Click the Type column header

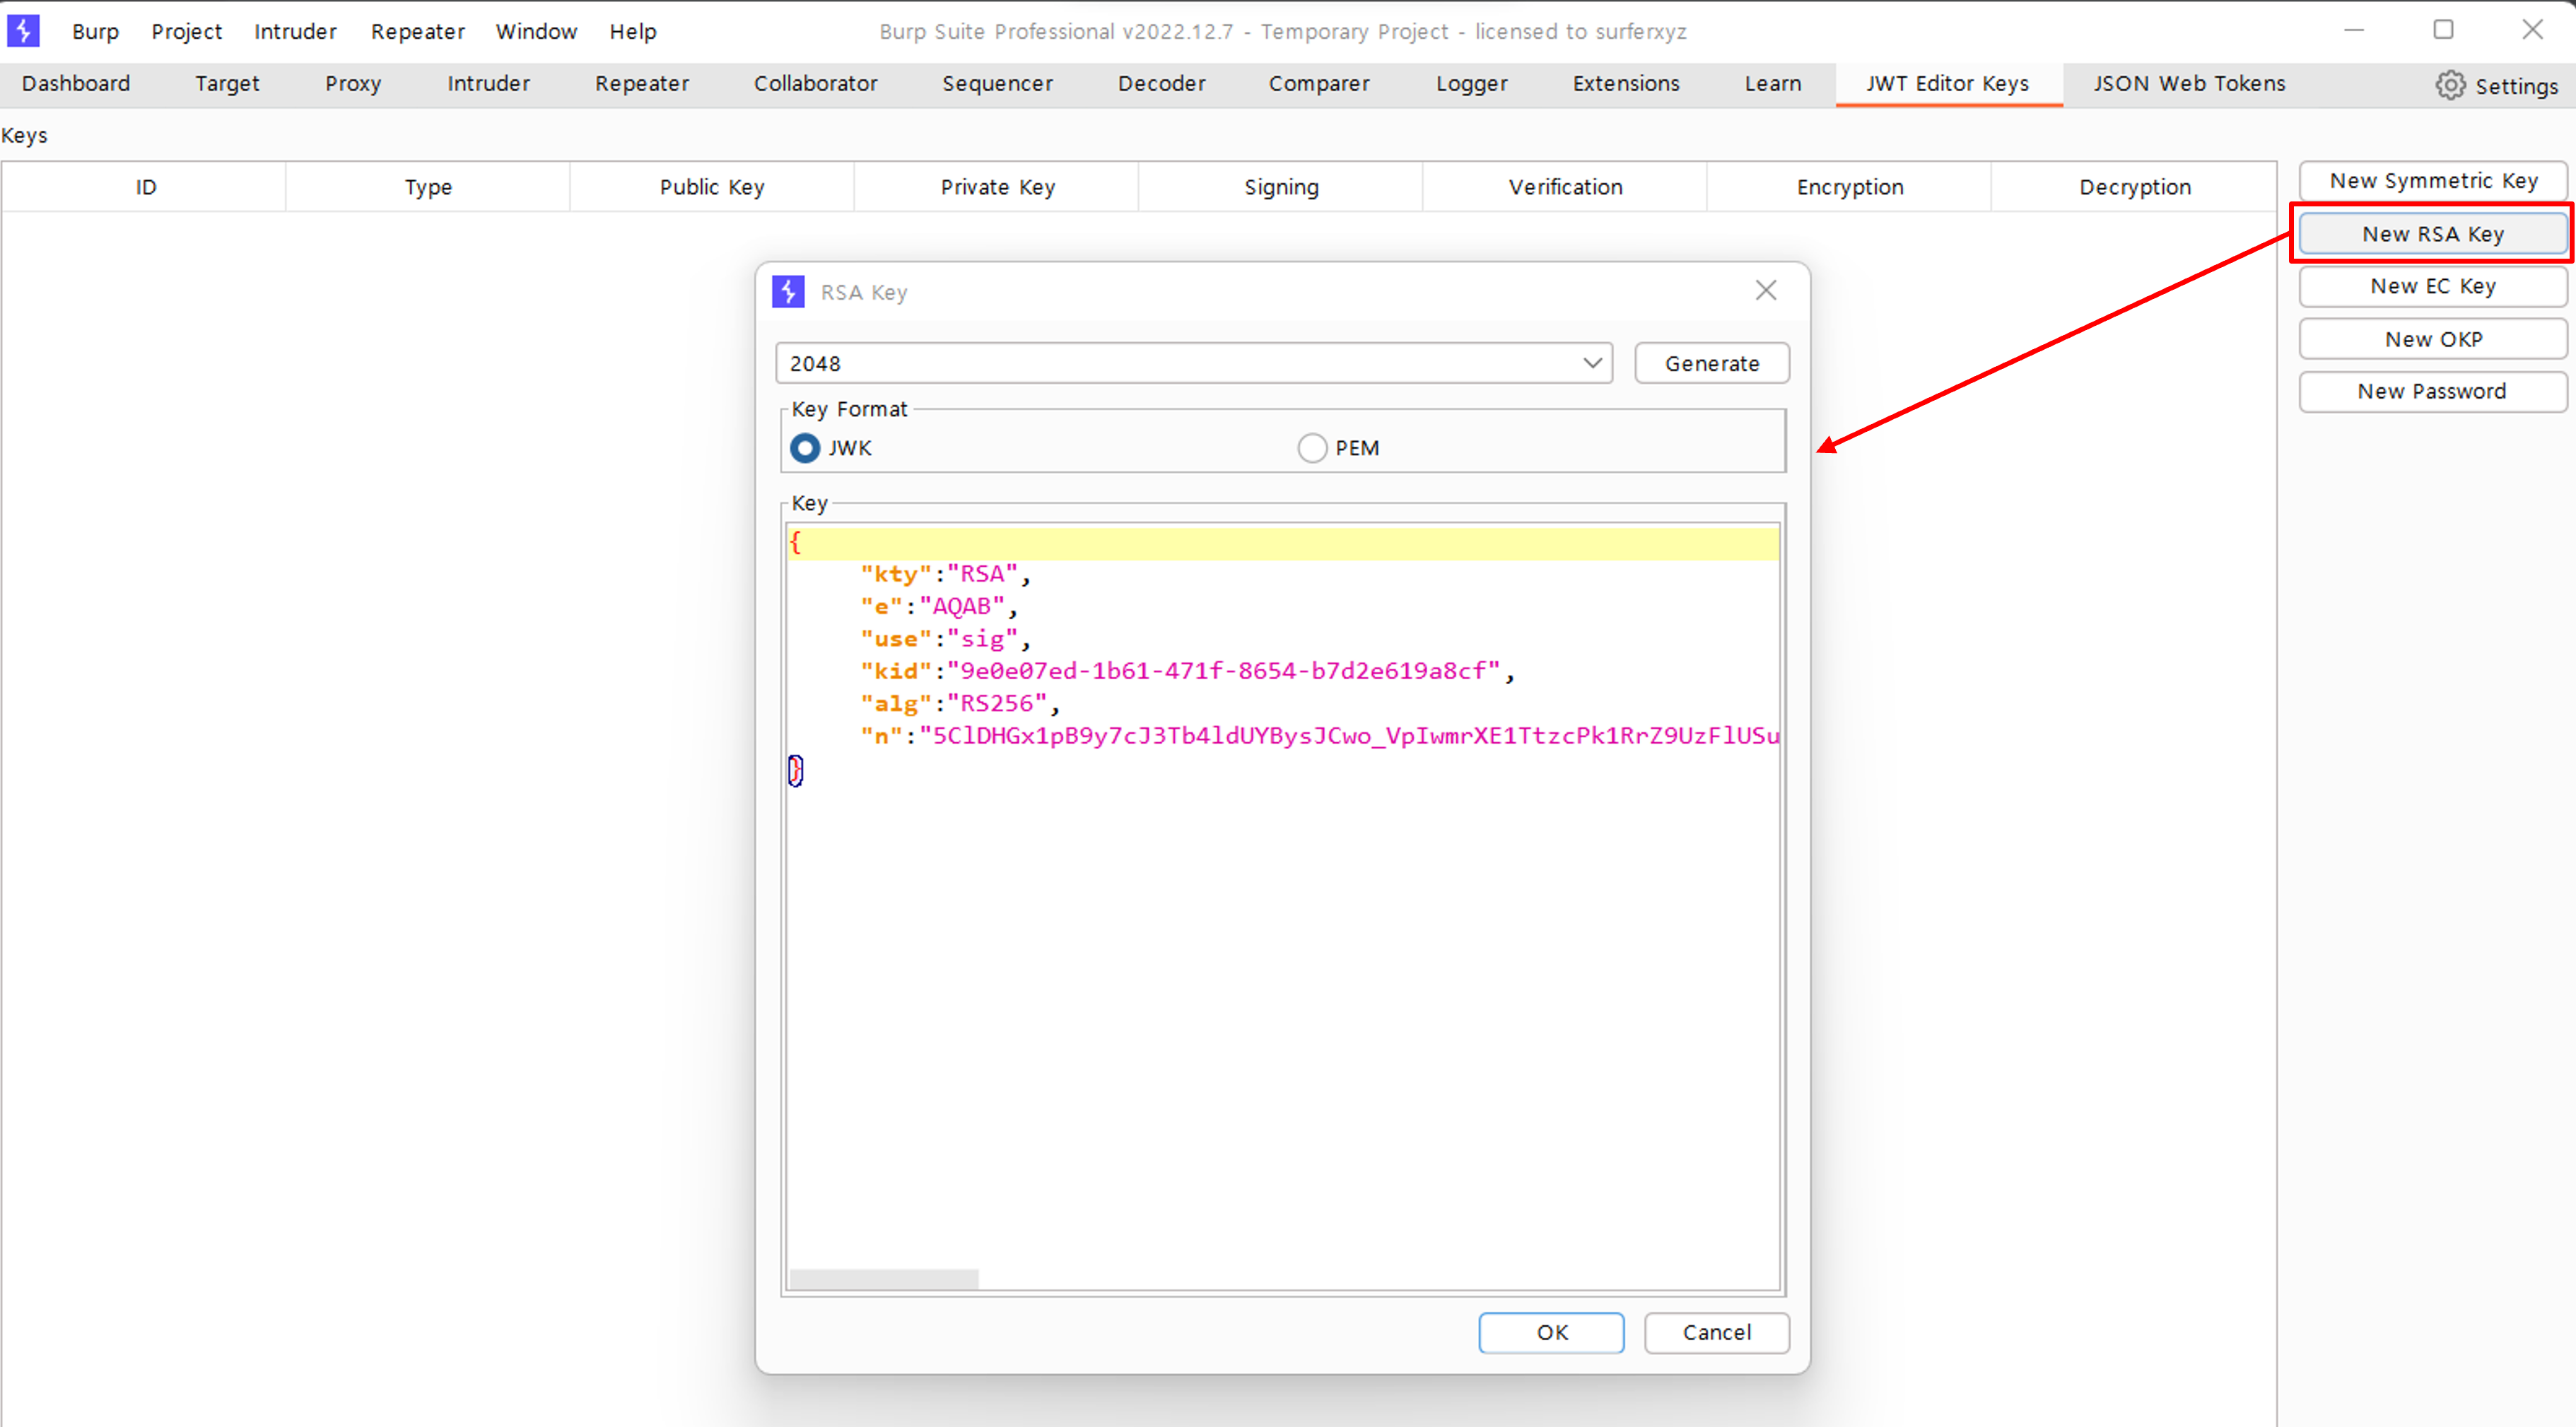point(428,187)
